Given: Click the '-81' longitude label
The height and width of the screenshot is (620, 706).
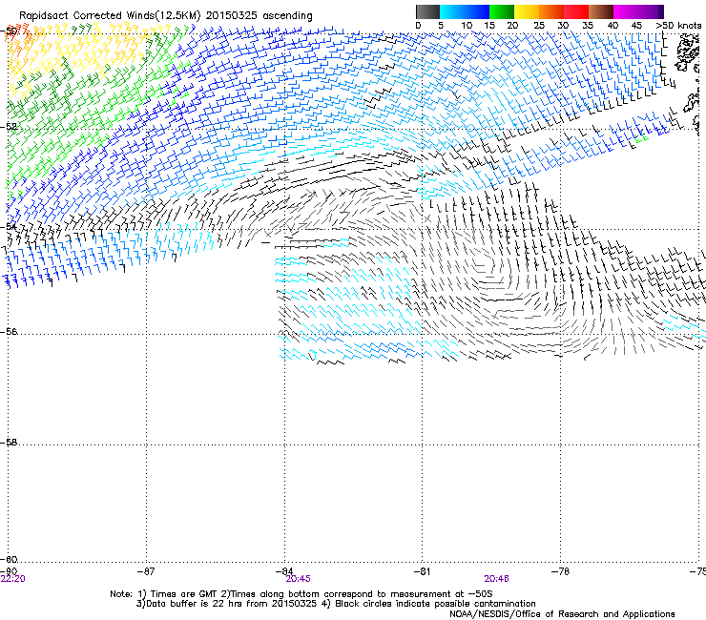Looking at the screenshot, I should point(422,571).
